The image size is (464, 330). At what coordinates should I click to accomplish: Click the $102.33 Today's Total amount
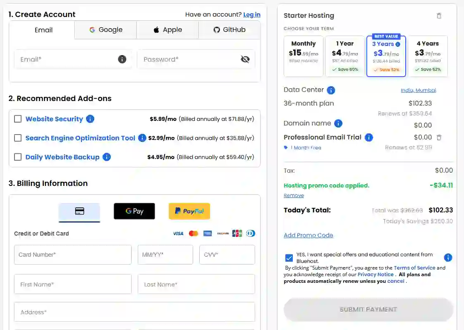point(440,210)
